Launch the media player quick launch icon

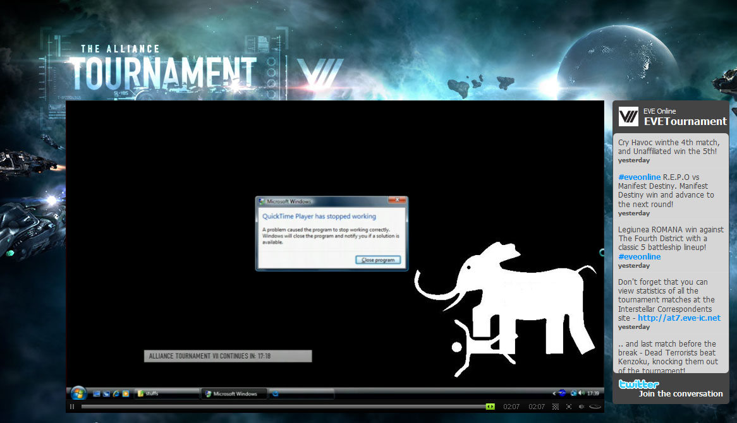(126, 393)
